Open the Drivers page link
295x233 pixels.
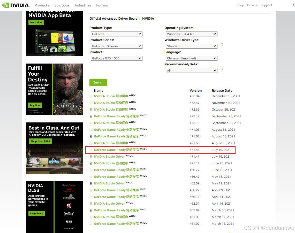[x=252, y=5]
